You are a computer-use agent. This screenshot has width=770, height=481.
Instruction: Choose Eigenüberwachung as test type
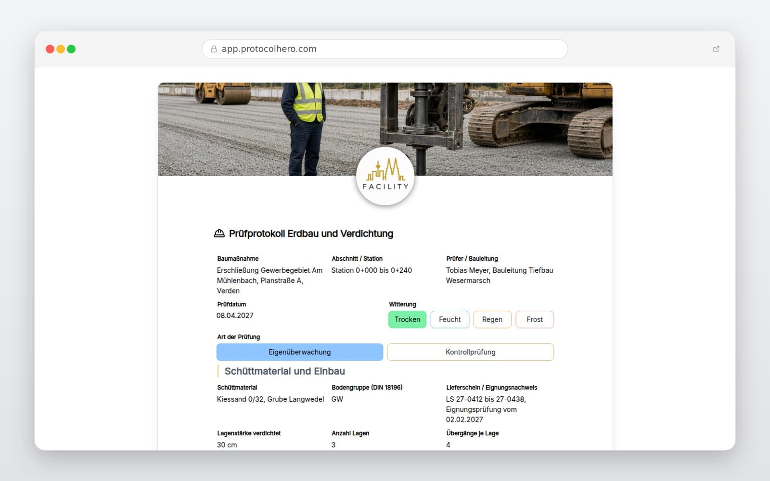click(300, 352)
